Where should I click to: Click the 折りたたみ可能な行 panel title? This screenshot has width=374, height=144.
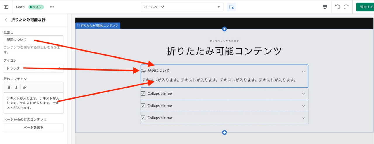pos(28,20)
